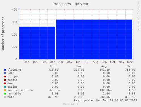Screen dimensions: 141x107
Task: Click total current value 320.99
Action: click(53, 97)
